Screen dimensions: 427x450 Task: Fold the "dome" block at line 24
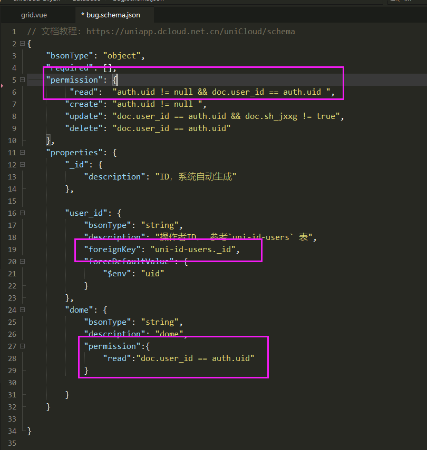pos(22,310)
